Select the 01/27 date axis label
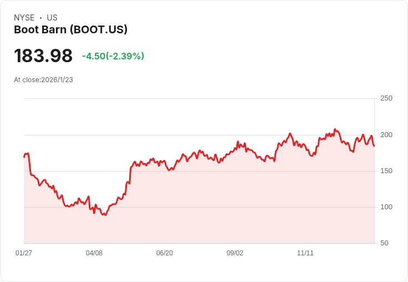Screen dimensions: 408x282 pos(24,253)
